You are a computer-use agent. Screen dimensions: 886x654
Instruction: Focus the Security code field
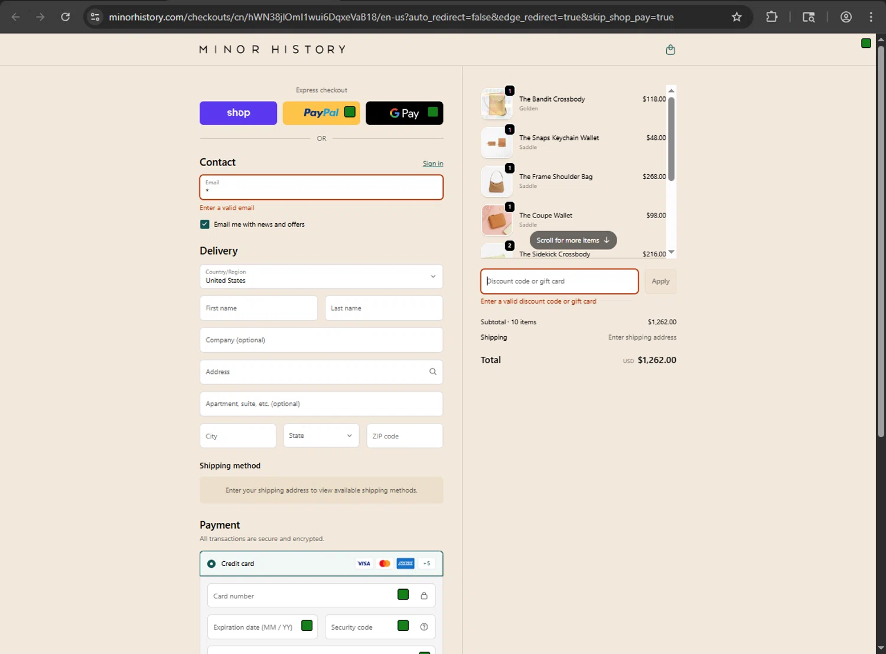point(380,627)
